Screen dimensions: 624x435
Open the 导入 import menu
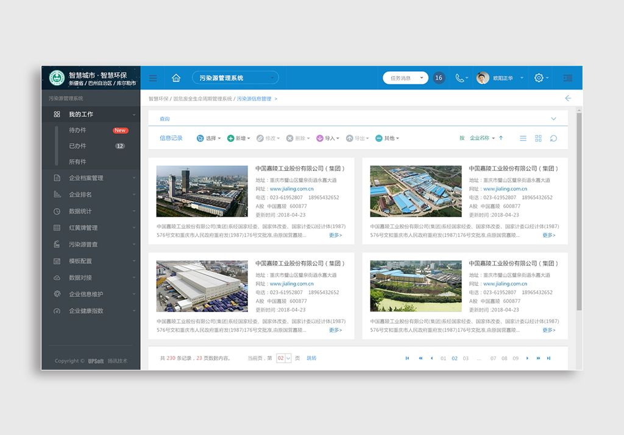pos(327,138)
